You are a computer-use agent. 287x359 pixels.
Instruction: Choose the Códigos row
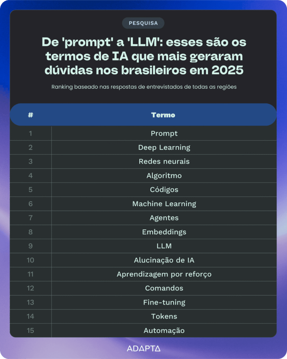pos(164,190)
